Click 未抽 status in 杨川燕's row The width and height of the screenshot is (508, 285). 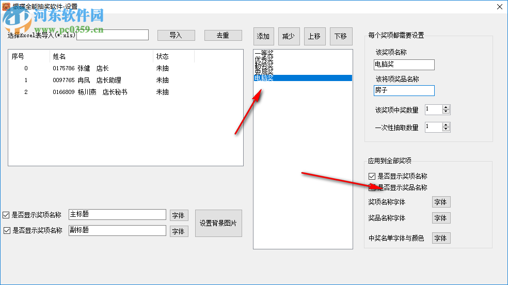tap(162, 92)
